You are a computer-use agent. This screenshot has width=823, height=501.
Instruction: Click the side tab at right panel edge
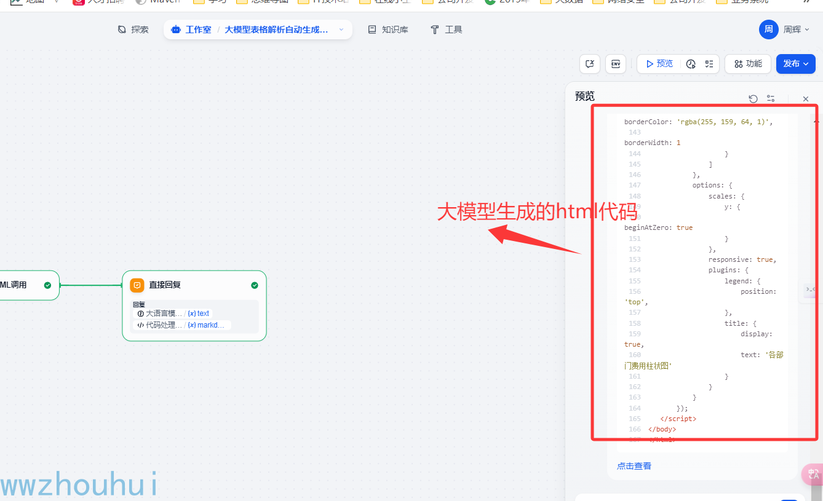click(810, 290)
